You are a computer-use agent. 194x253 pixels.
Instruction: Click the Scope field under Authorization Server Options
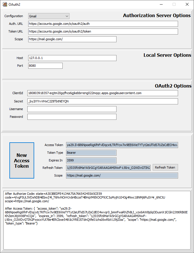72,39
